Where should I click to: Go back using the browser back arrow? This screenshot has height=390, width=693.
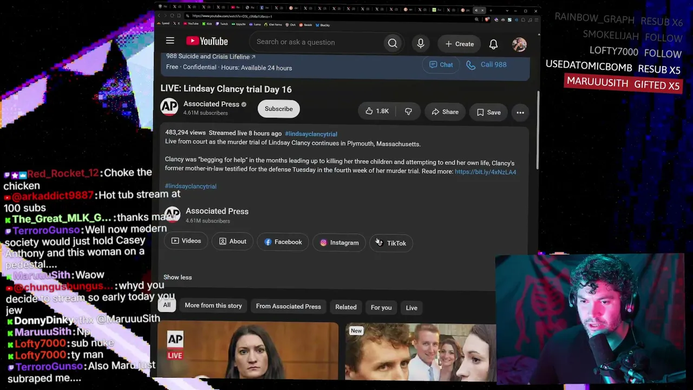tap(159, 16)
